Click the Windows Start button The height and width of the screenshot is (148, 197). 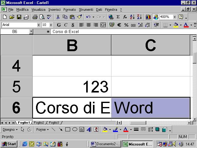[9, 144]
